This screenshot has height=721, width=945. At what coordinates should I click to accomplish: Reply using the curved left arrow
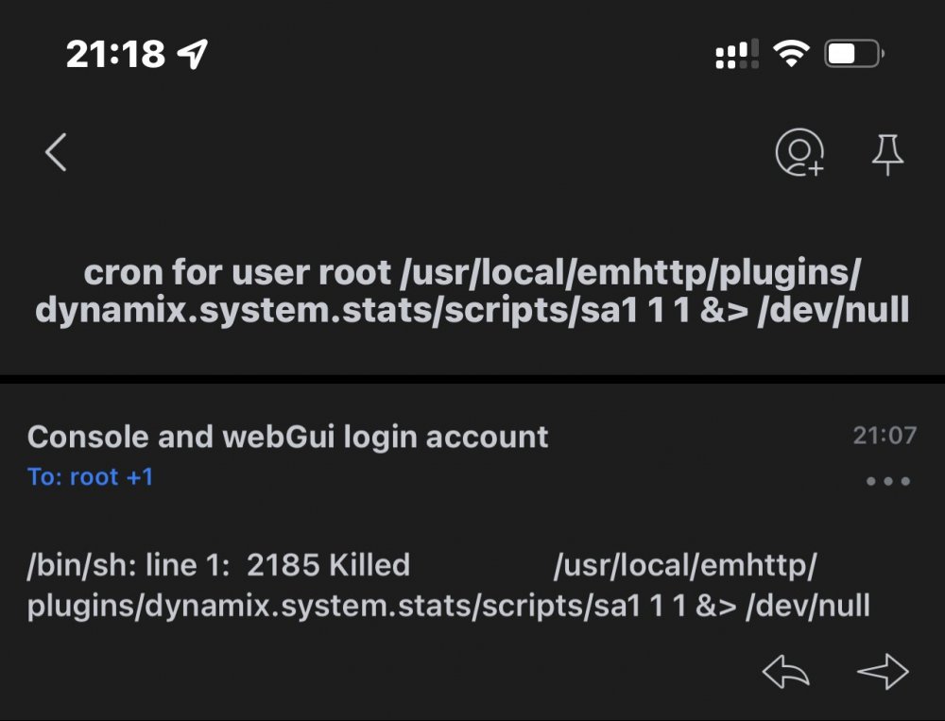tap(786, 671)
